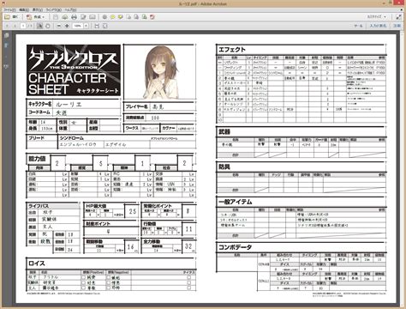This screenshot has height=309, width=406.
Task: Select the Hand pan tool
Action: (x=48, y=26)
